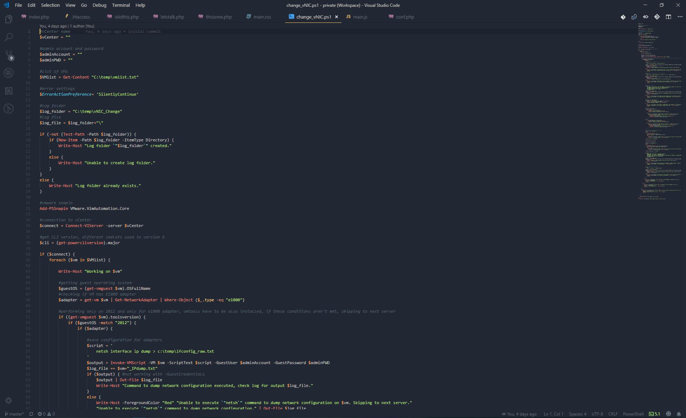Open the Extensions view in activity bar
The width and height of the screenshot is (686, 418).
[x=9, y=91]
